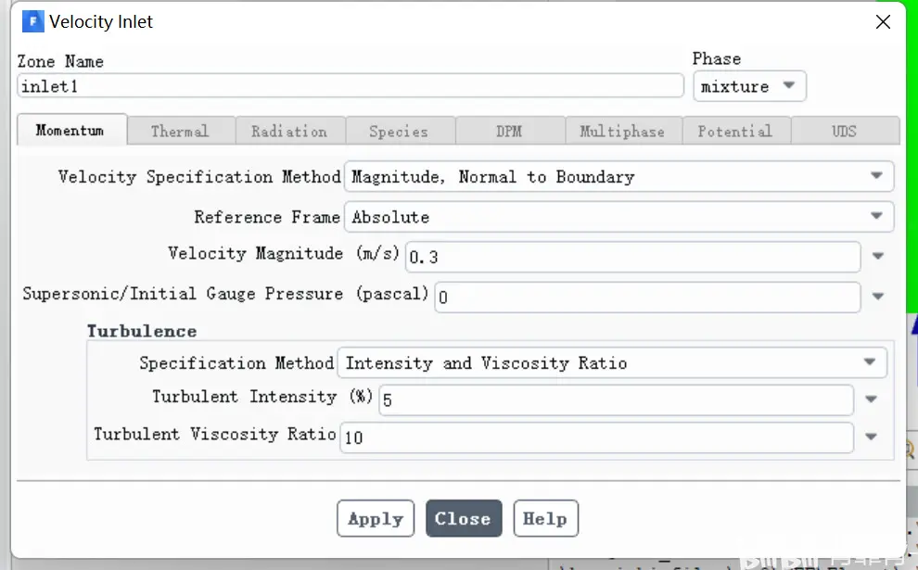Expand Gauge Pressure profile options arrow
The image size is (918, 570).
(877, 297)
